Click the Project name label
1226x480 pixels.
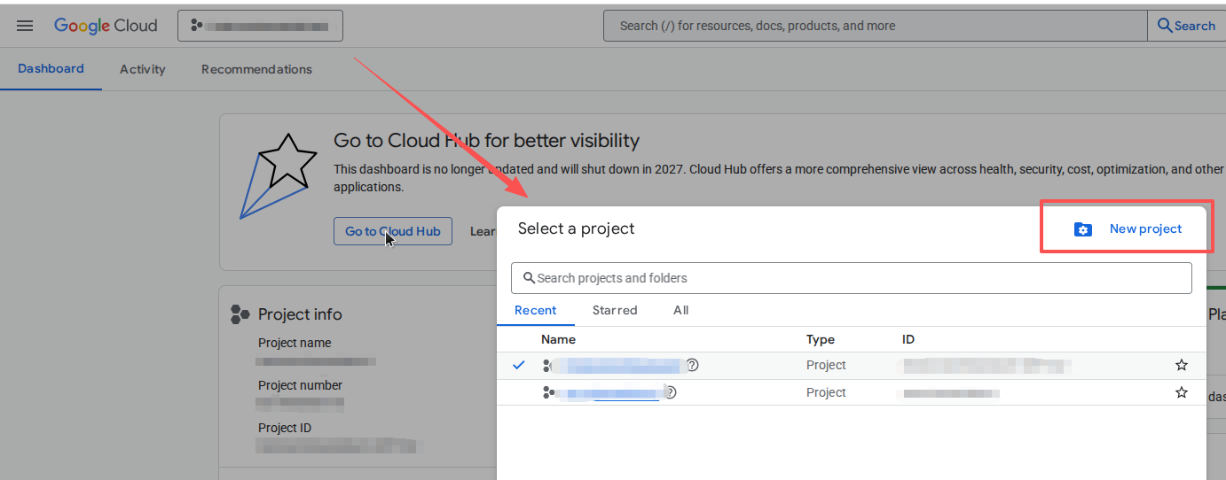point(295,343)
